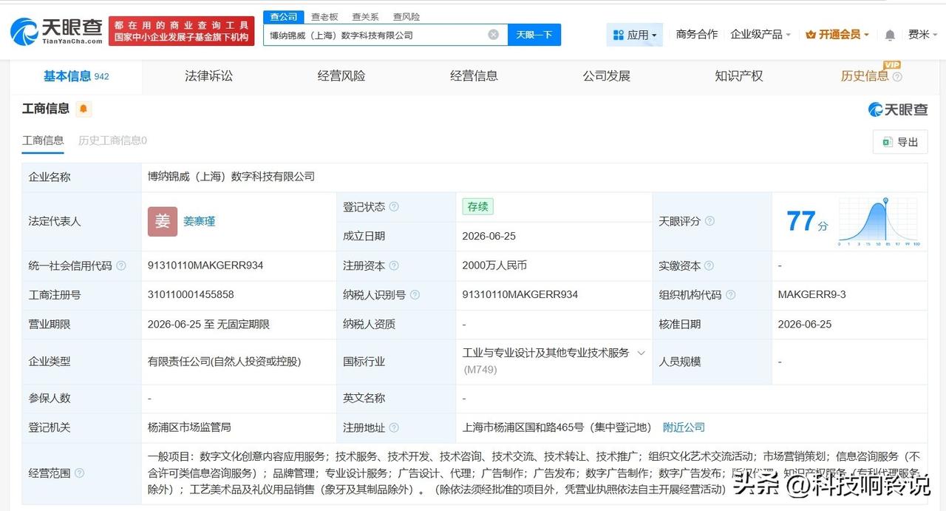Switch to the 查风险 search tab
Screen dimensions: 946x511
406,16
